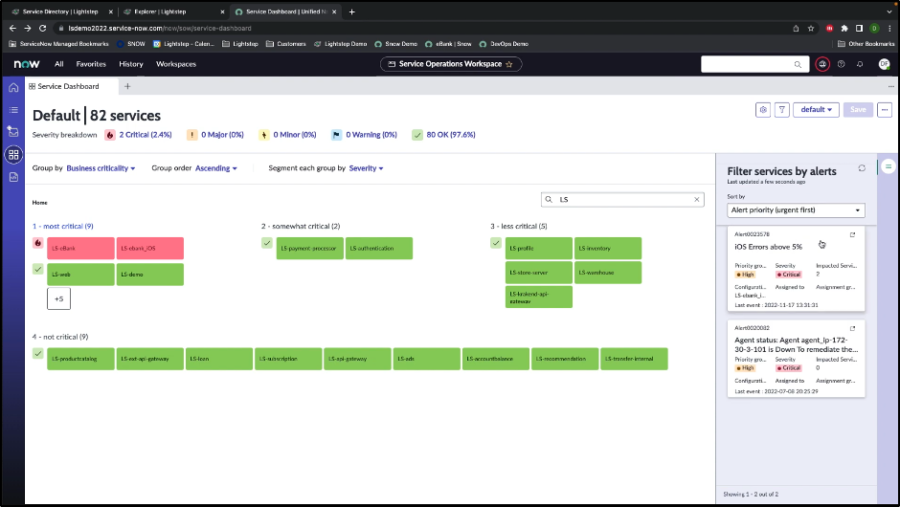The height and width of the screenshot is (507, 900).
Task: Open the All menu
Action: click(x=59, y=64)
